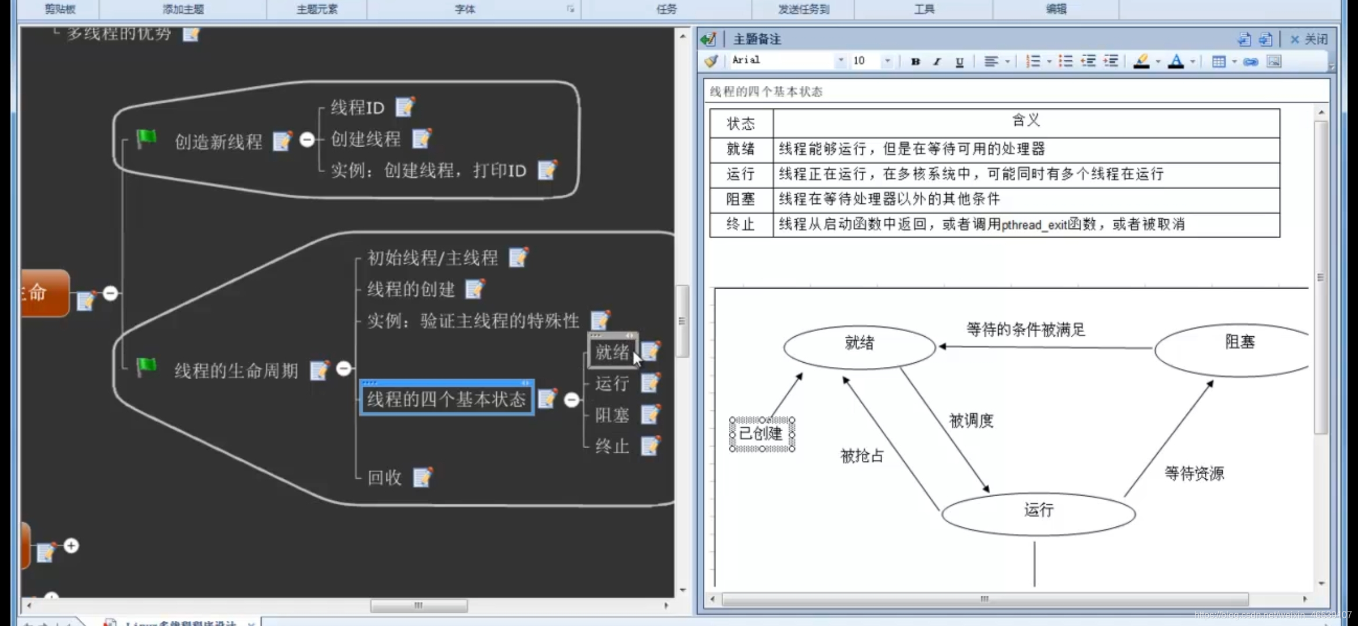Click clear formatting brush in notes toolbar
This screenshot has width=1358, height=626.
click(x=711, y=61)
